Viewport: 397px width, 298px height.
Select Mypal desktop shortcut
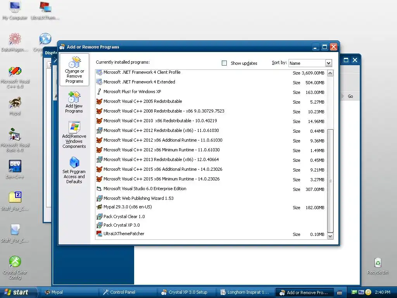[x=15, y=106]
